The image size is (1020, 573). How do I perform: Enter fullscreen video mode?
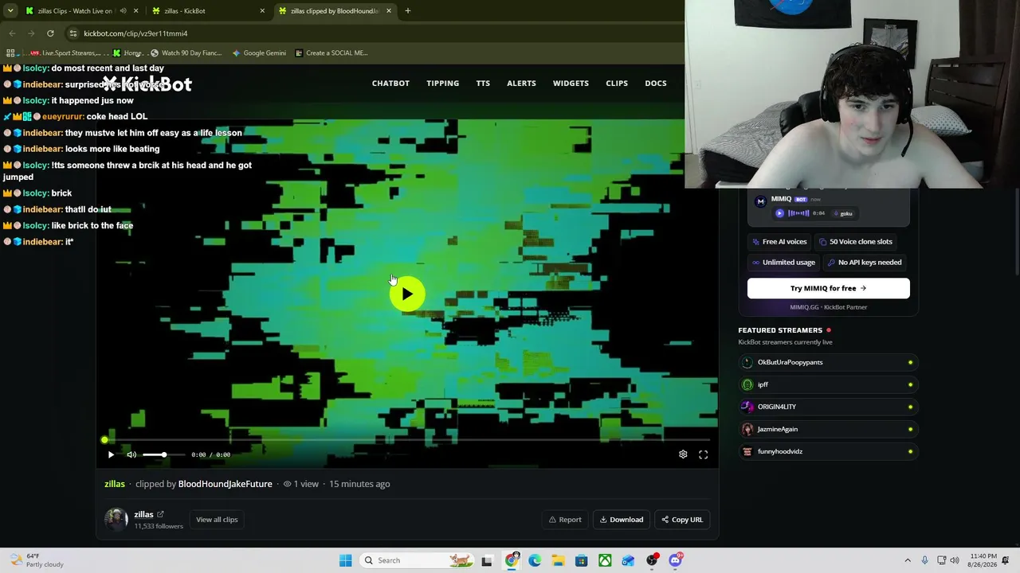(703, 454)
